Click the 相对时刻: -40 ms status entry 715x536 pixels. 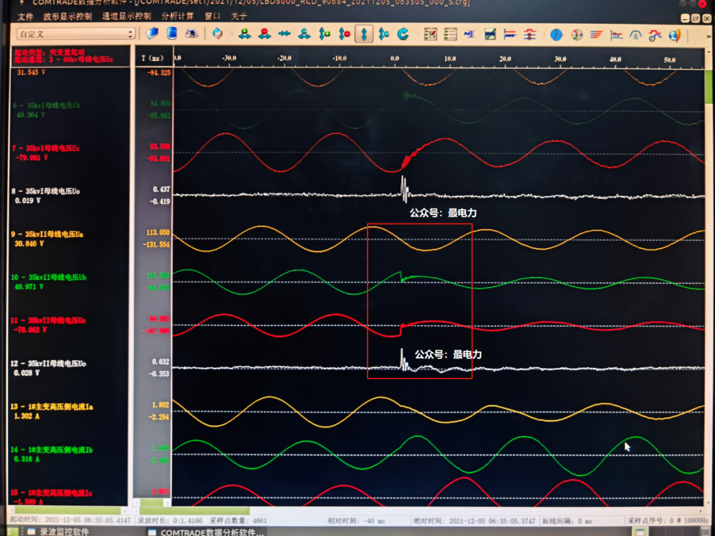coord(357,521)
